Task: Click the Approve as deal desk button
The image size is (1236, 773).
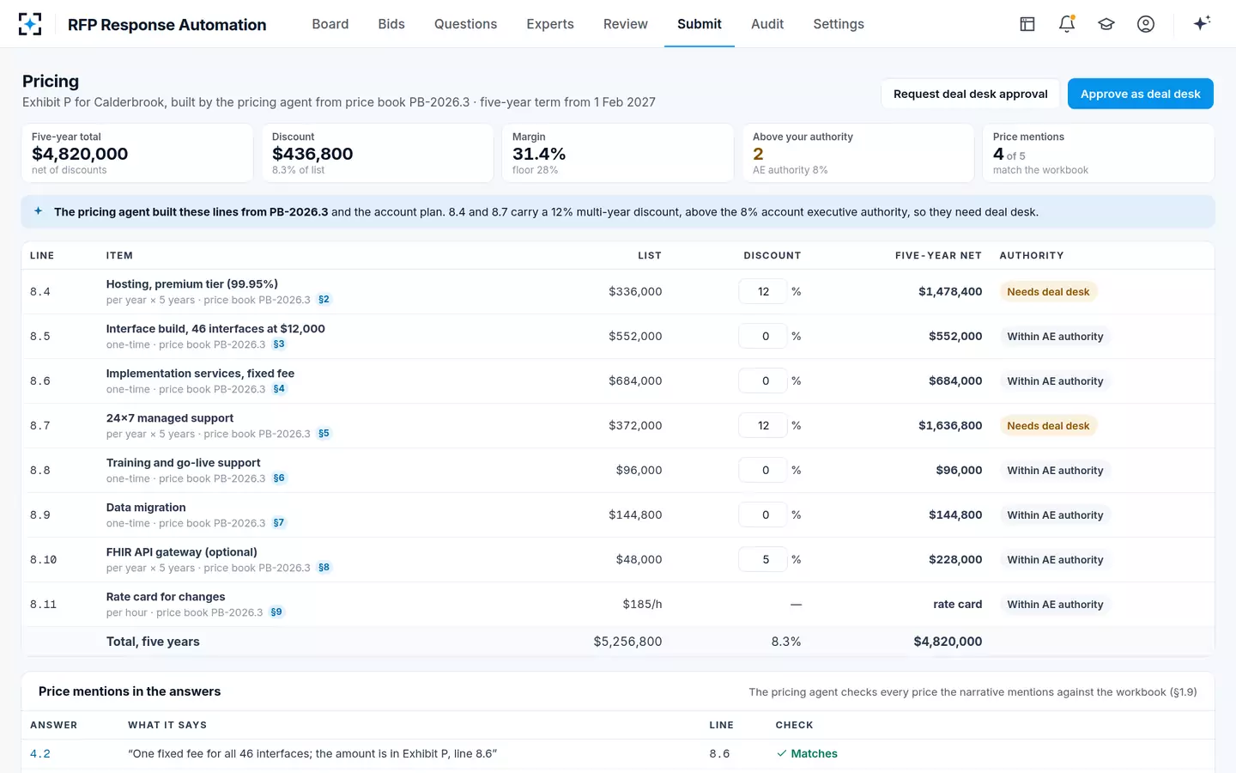Action: [x=1141, y=94]
